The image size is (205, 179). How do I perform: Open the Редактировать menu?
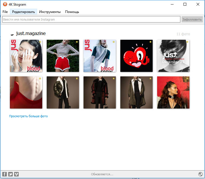(x=24, y=12)
